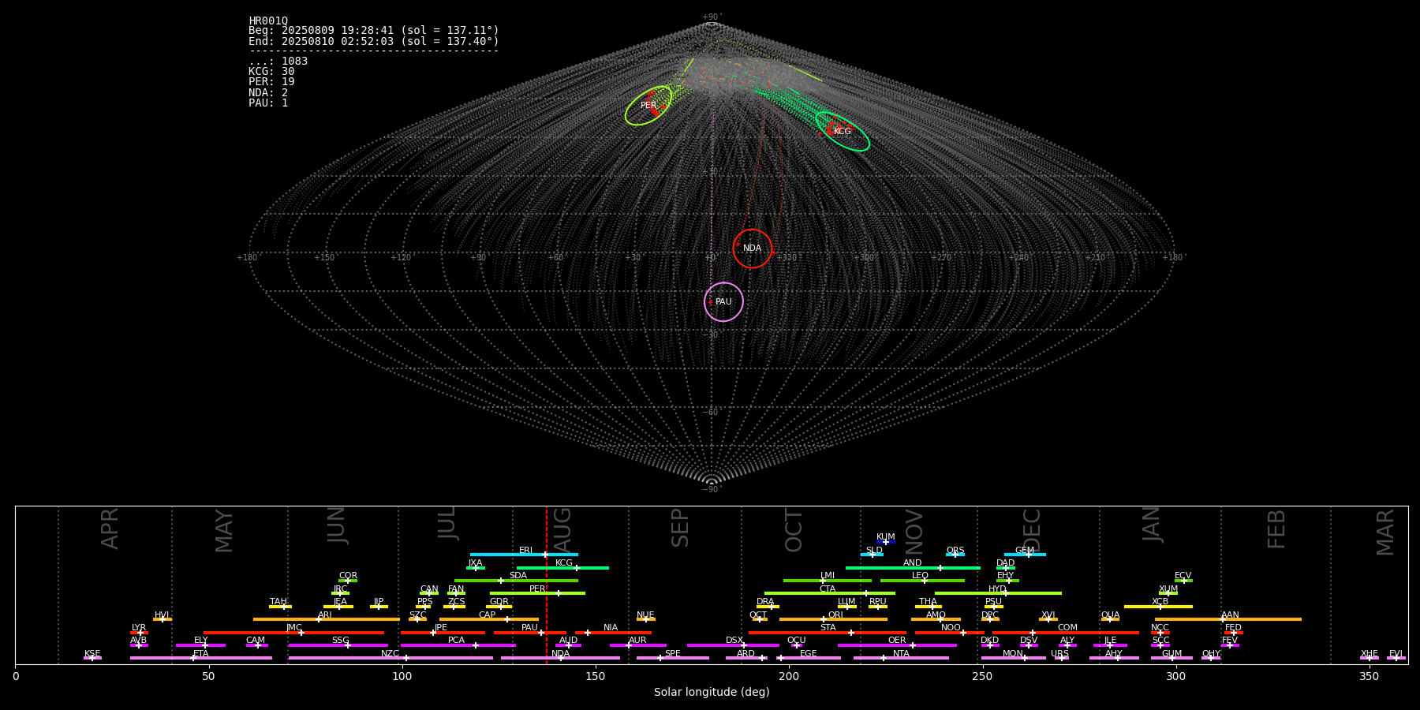The height and width of the screenshot is (710, 1420).
Task: Click the NIA red bar in the timeline
Action: (x=613, y=633)
